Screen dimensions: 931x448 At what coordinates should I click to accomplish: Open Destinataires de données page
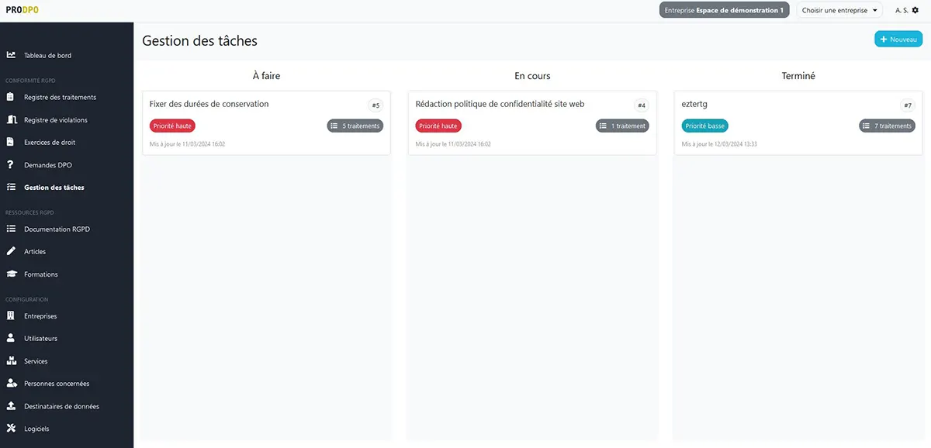click(62, 406)
